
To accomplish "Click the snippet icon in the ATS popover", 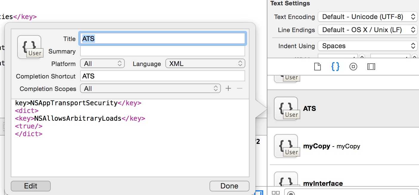I will [x=29, y=47].
